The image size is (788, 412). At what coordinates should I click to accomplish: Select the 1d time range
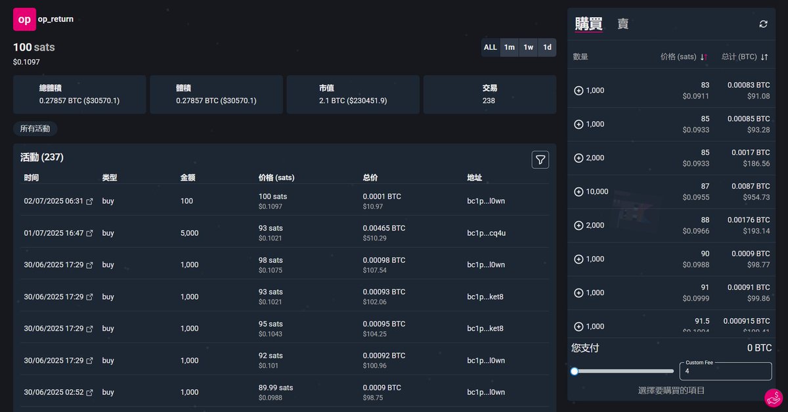[x=547, y=47]
